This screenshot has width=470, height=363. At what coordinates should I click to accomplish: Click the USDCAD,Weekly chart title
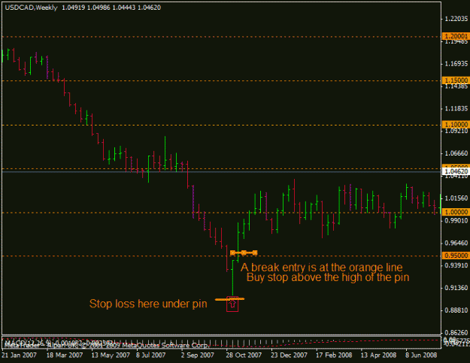31,8
